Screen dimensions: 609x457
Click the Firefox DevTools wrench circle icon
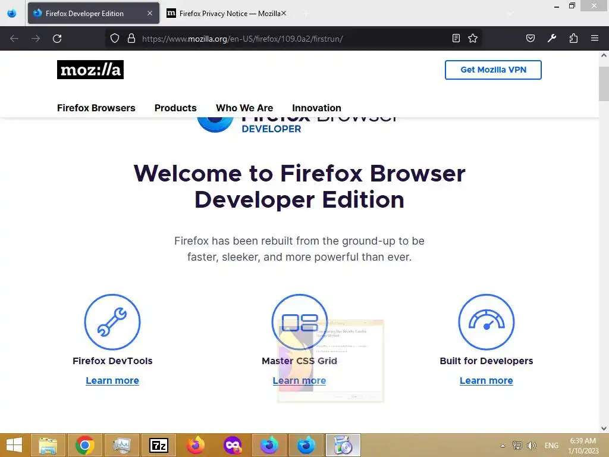(112, 322)
